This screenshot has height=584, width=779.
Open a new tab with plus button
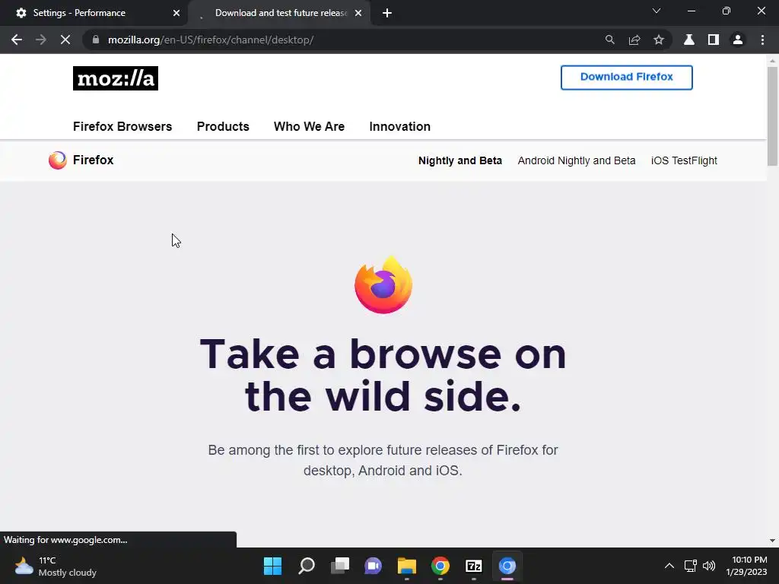click(387, 13)
